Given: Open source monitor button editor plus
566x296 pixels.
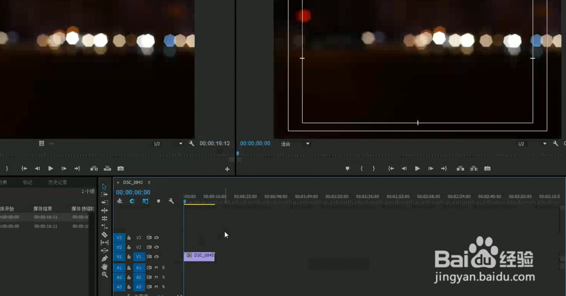Looking at the screenshot, I should (x=227, y=169).
